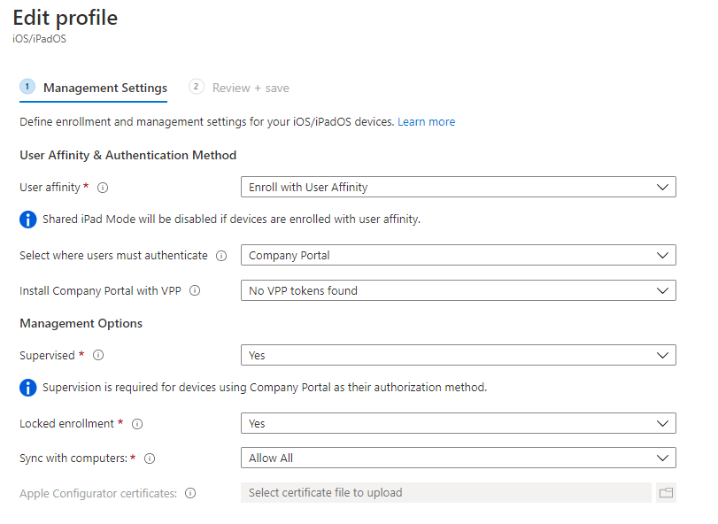The height and width of the screenshot is (524, 718).
Task: Click Apple Configurator certificates info icon
Action: coord(190,493)
